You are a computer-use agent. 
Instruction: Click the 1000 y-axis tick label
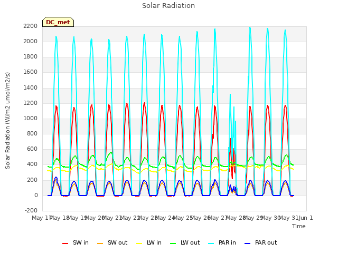pos(31,118)
